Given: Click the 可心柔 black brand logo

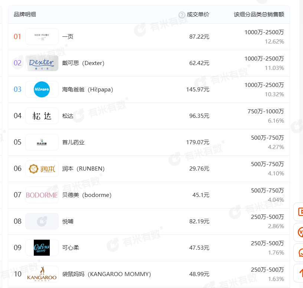Looking at the screenshot, I should pyautogui.click(x=42, y=247).
